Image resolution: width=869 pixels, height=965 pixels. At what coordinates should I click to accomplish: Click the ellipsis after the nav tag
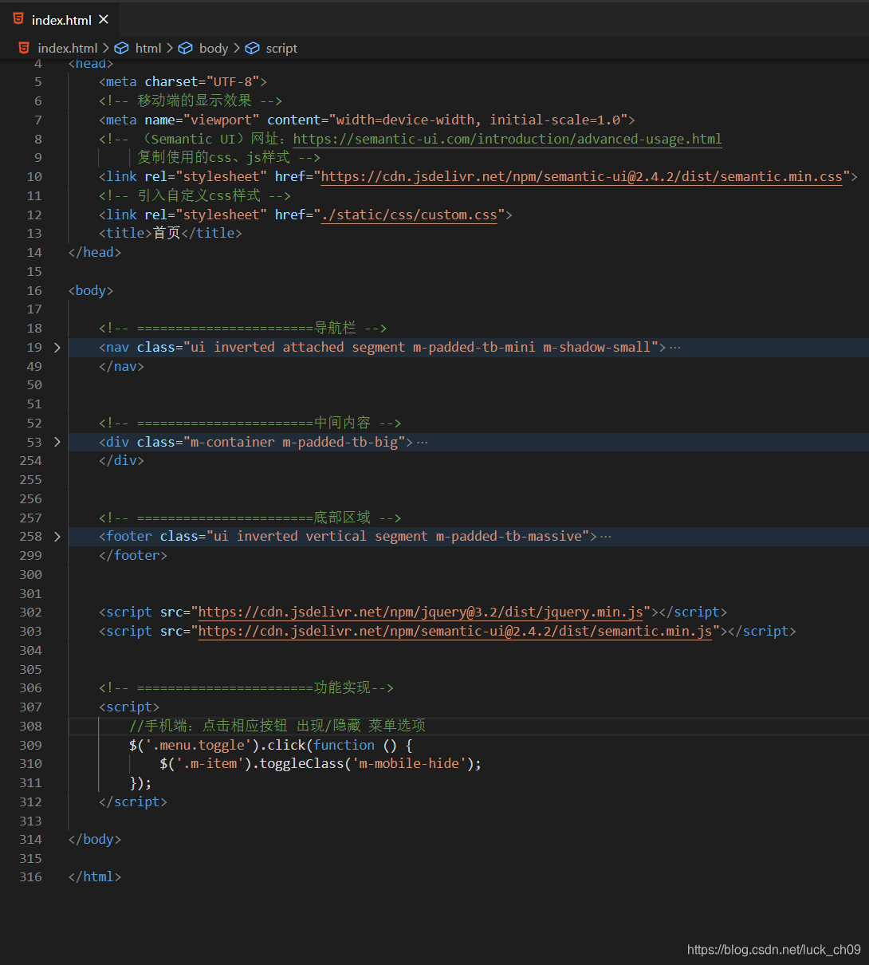[x=675, y=348]
